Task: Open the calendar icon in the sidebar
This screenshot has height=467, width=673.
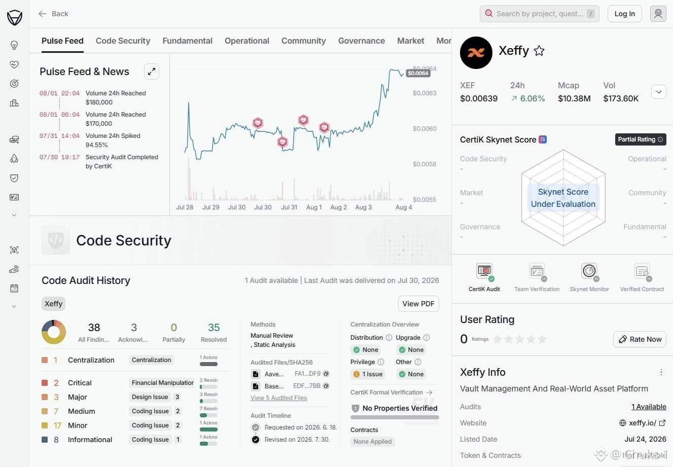Action: coord(14,289)
